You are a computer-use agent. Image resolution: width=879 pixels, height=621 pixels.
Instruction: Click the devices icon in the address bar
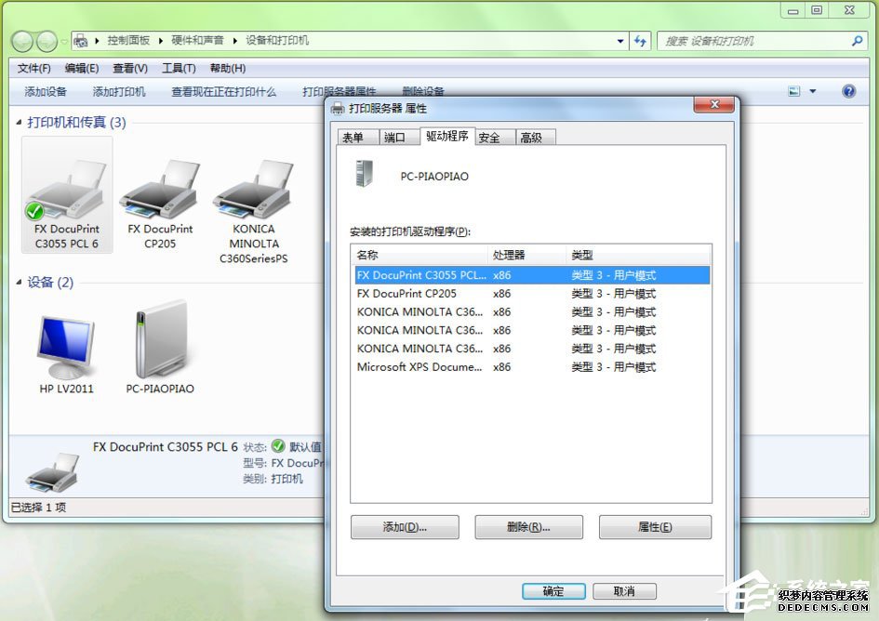(x=81, y=40)
